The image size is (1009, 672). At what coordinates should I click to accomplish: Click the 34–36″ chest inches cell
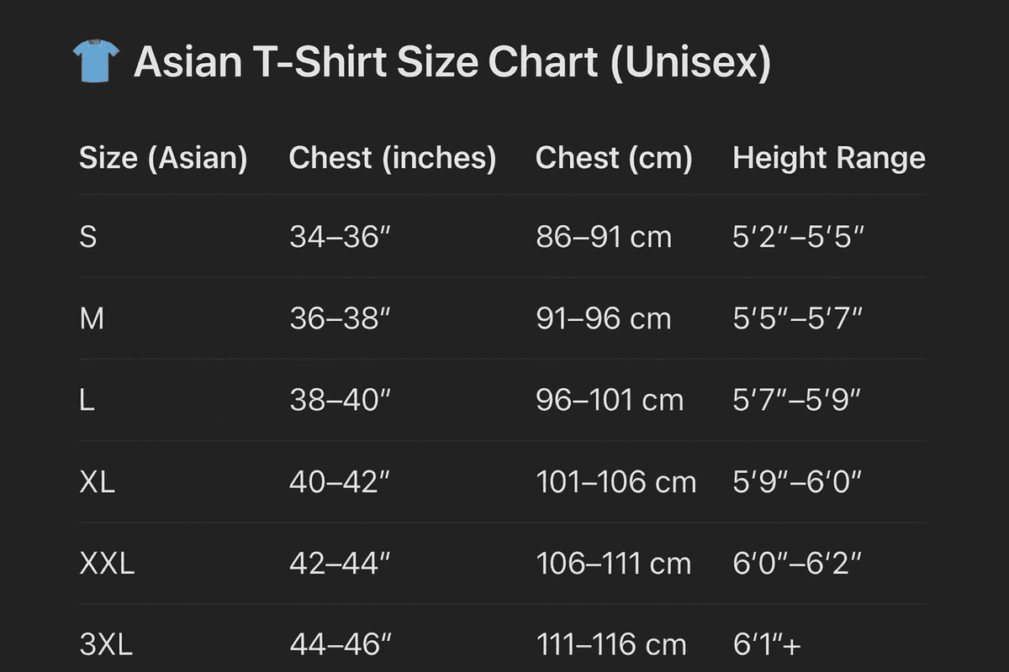pos(341,237)
